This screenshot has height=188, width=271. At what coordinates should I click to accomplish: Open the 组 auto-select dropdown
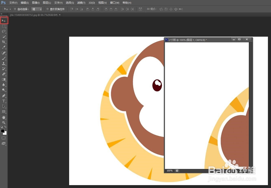tap(37, 9)
